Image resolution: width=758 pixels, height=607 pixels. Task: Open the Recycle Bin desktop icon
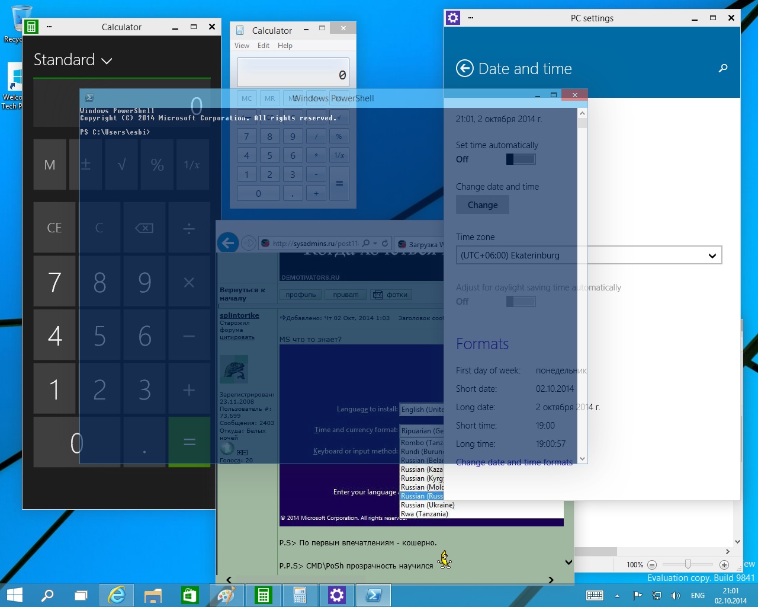click(21, 24)
